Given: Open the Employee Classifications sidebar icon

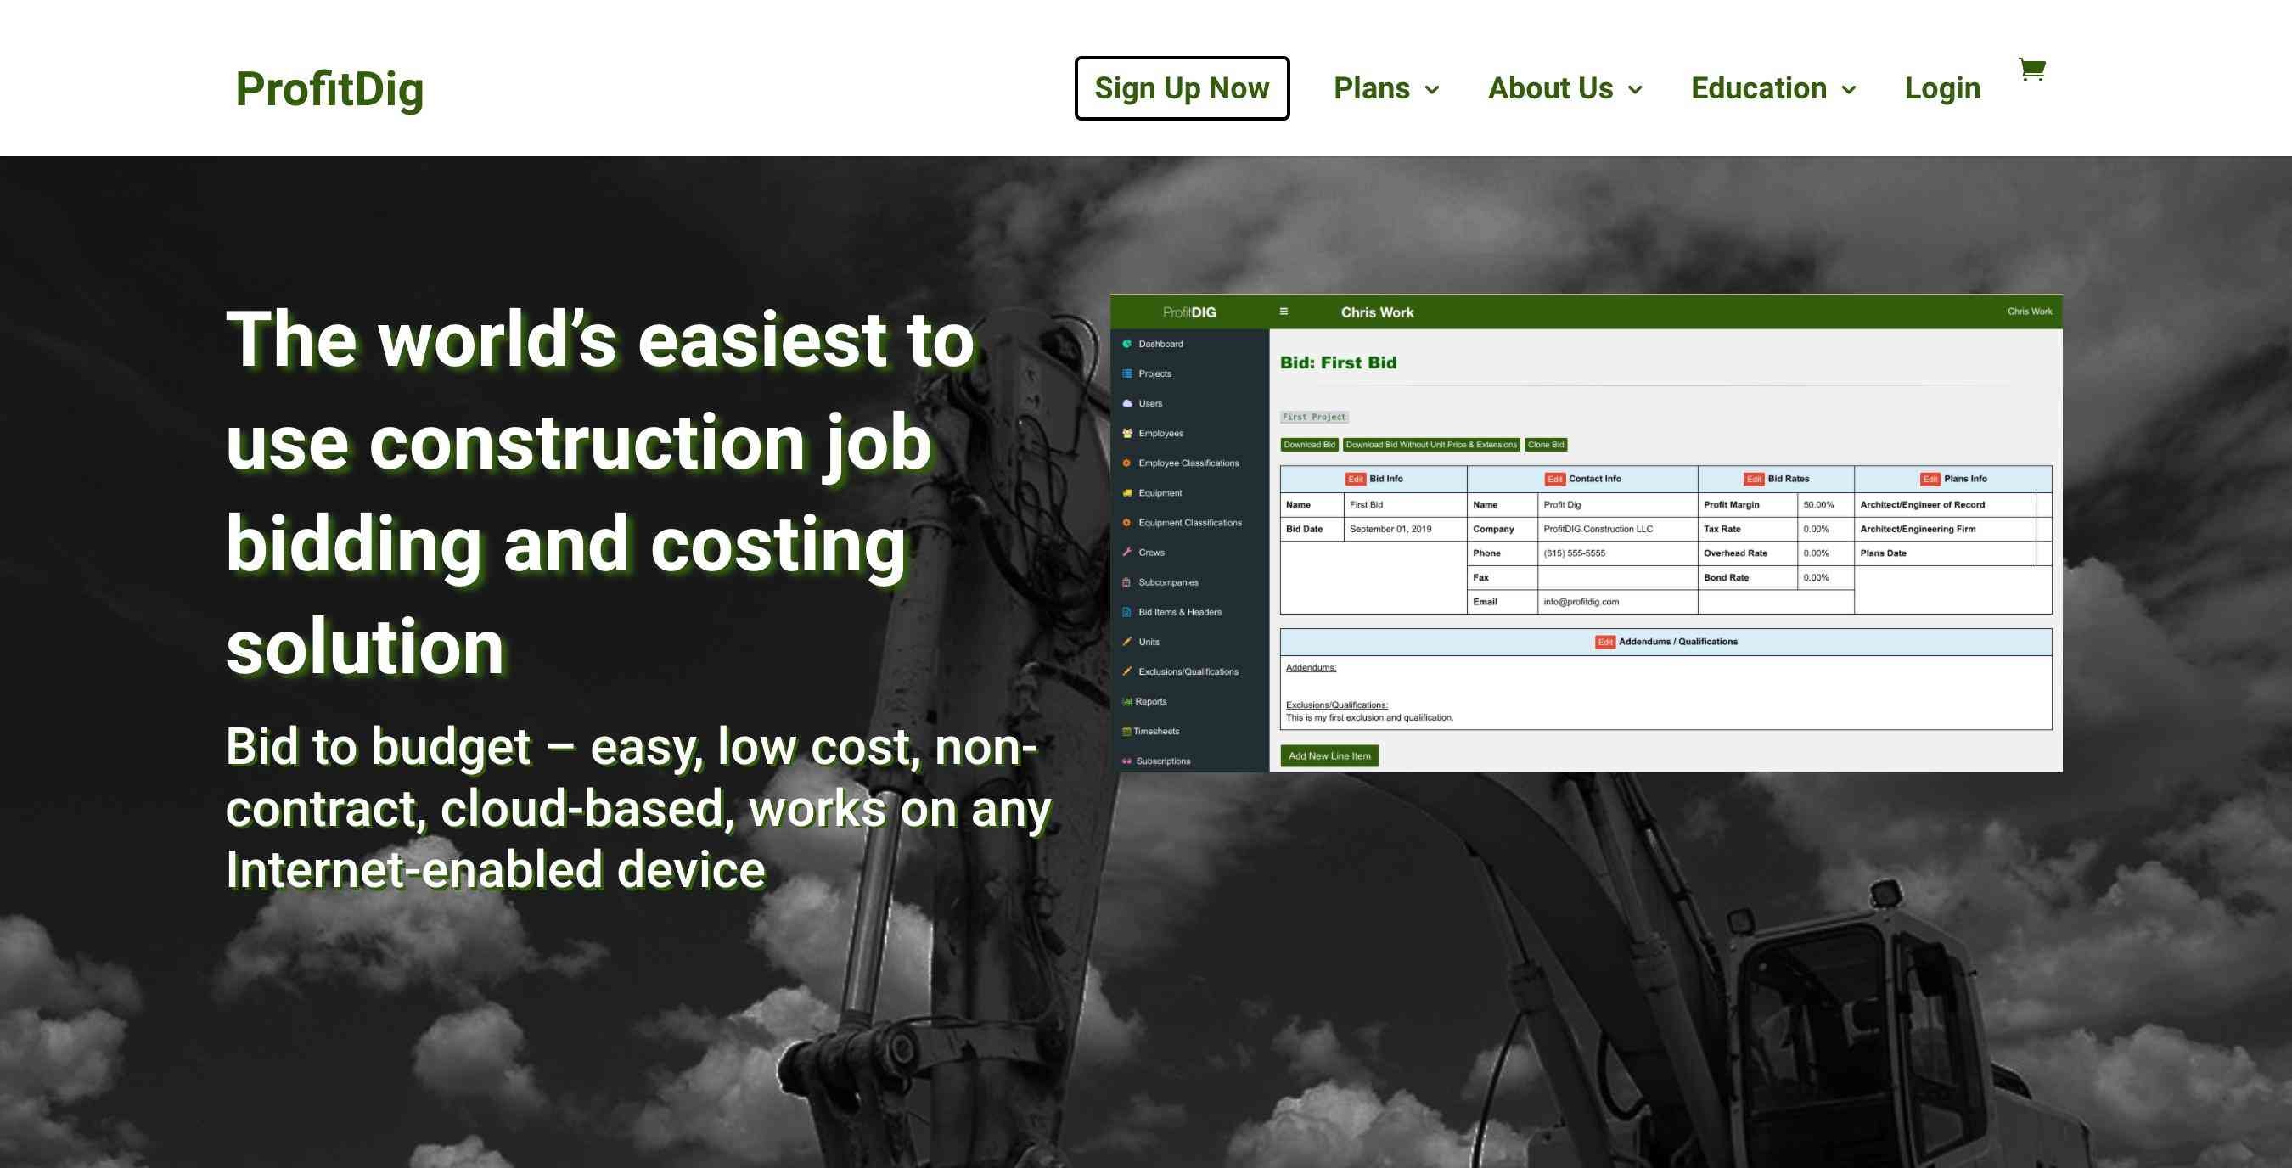Looking at the screenshot, I should point(1127,463).
